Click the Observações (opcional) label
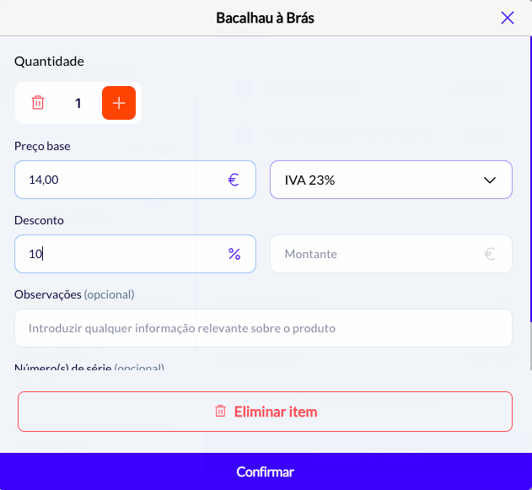532x490 pixels. click(x=74, y=294)
